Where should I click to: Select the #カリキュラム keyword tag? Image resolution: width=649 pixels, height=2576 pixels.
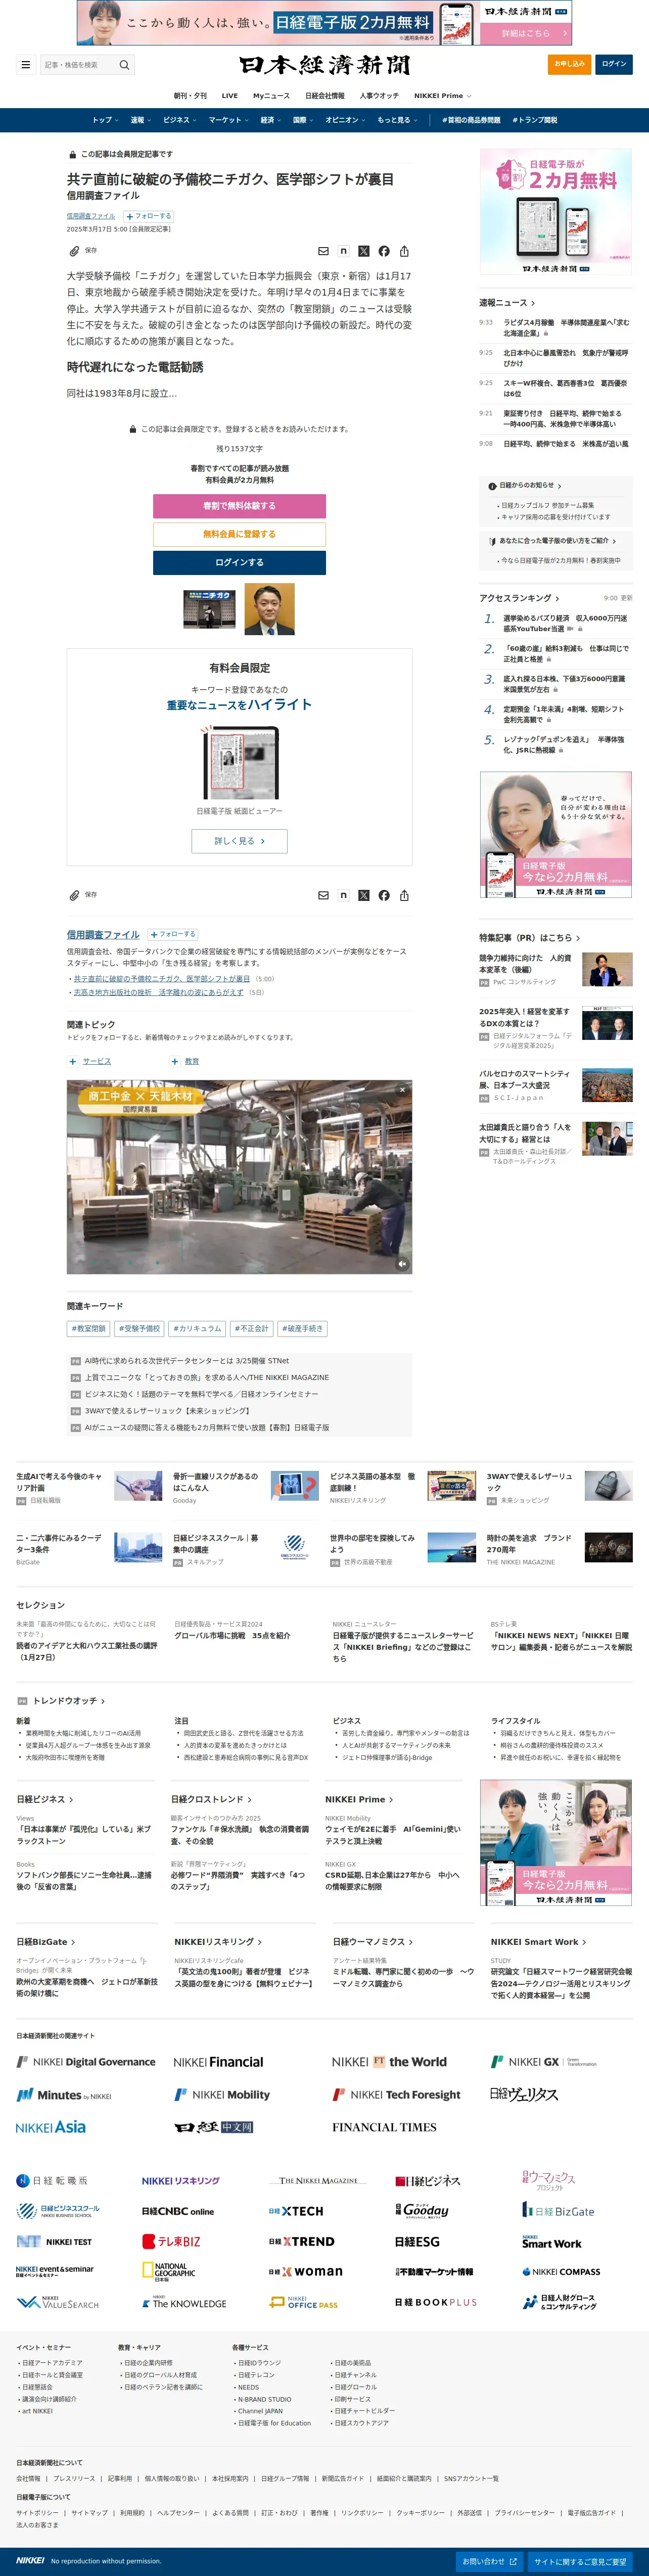click(197, 1329)
